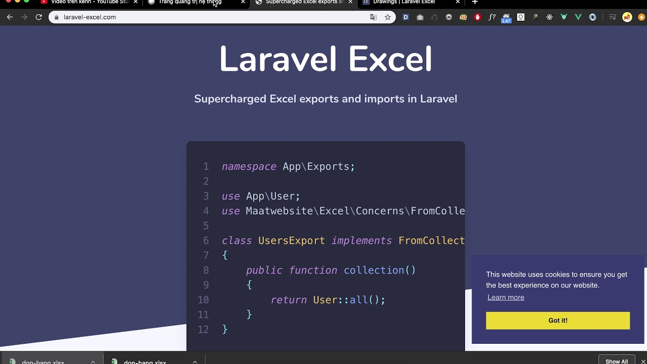The width and height of the screenshot is (647, 364).
Task: Open the Chrome profile avatar
Action: pos(627,17)
